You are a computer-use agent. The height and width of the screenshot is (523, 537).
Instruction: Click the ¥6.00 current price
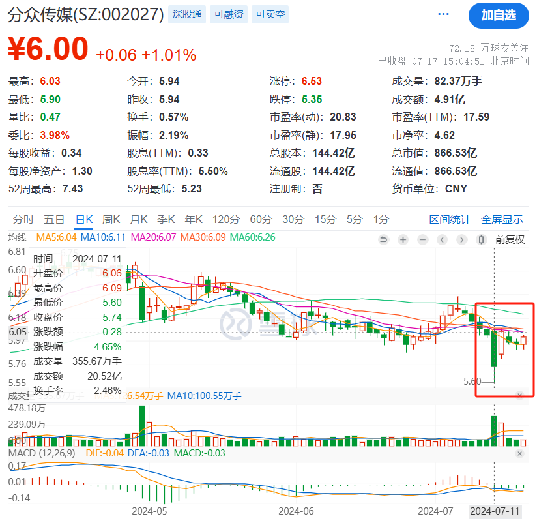(48, 49)
